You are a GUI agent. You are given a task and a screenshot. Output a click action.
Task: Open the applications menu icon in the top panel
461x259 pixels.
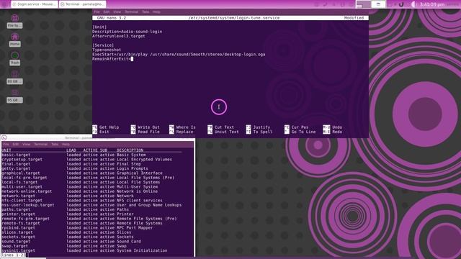point(4,4)
